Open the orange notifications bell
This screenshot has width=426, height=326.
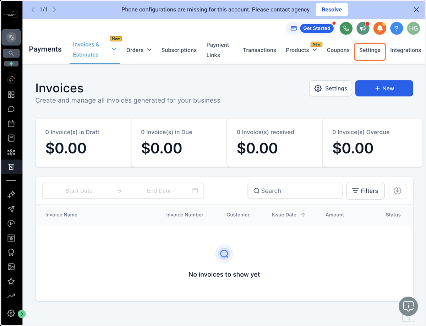point(379,28)
